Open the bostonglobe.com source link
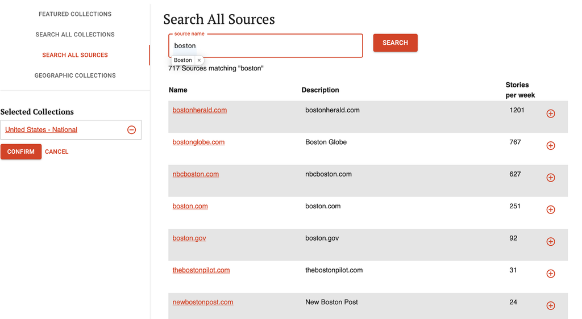 198,142
